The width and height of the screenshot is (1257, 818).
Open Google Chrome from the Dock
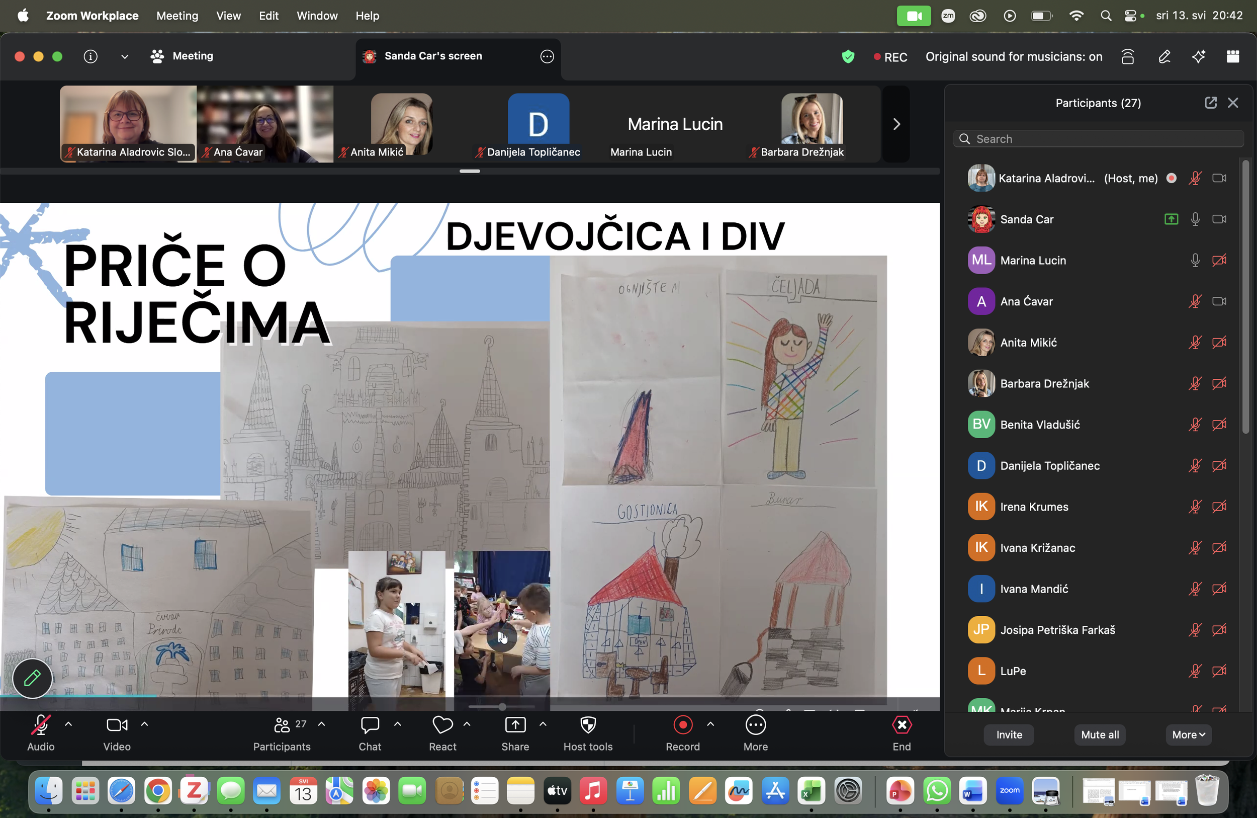(158, 791)
